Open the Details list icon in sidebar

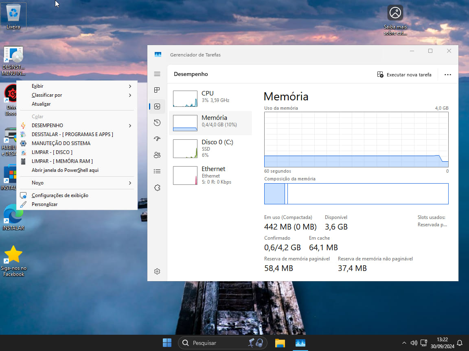click(x=157, y=171)
